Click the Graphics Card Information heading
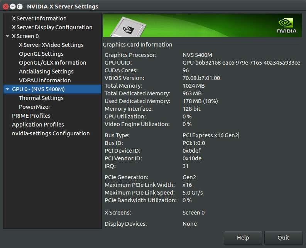306x248 pixels. tap(137, 45)
